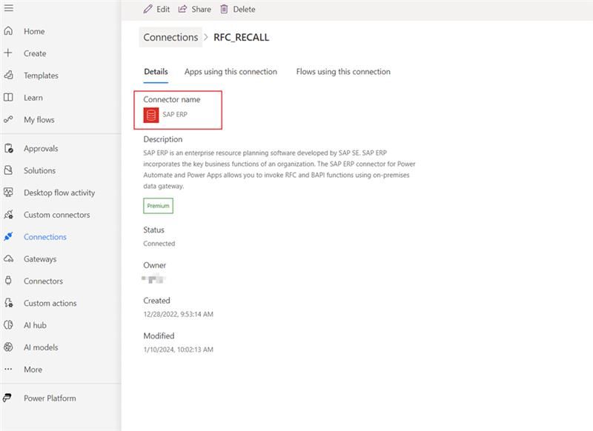Go to Connectors page
The image size is (593, 431).
pyautogui.click(x=43, y=281)
